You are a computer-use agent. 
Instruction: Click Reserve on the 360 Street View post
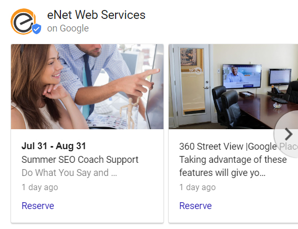tap(196, 206)
